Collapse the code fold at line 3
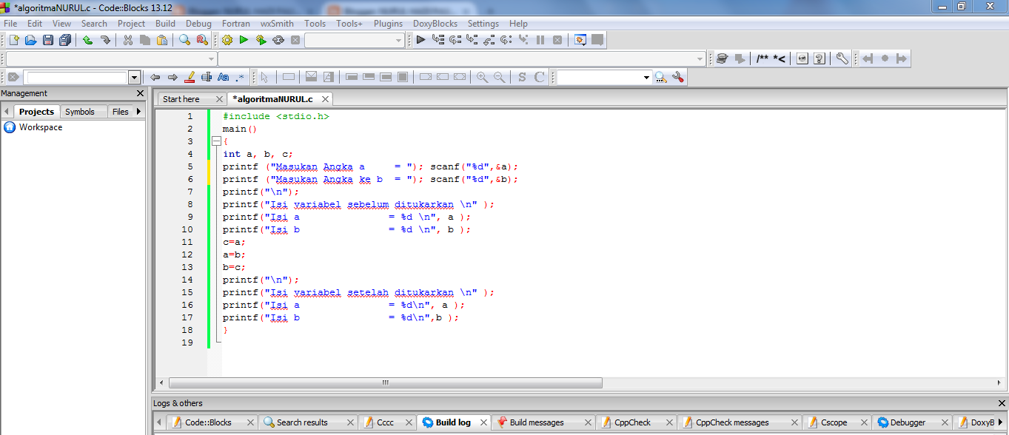The height and width of the screenshot is (435, 1009). [x=215, y=141]
